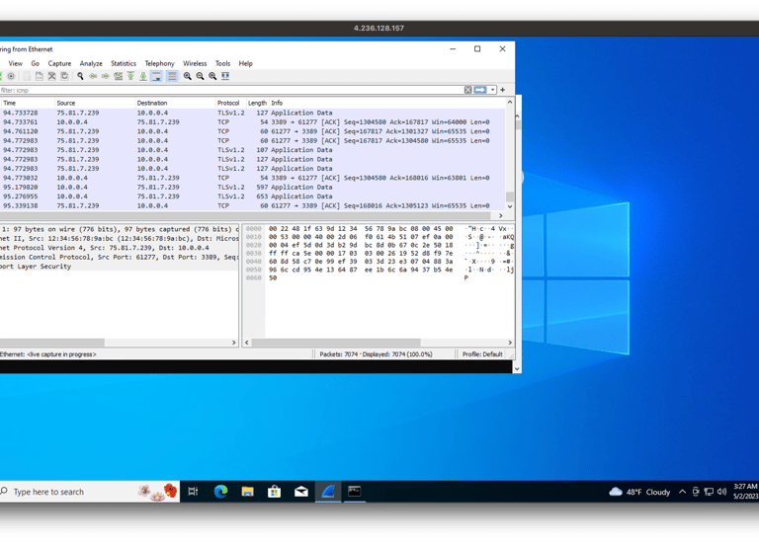The height and width of the screenshot is (543, 759).
Task: Open capture options gear icon
Action: pos(11,76)
